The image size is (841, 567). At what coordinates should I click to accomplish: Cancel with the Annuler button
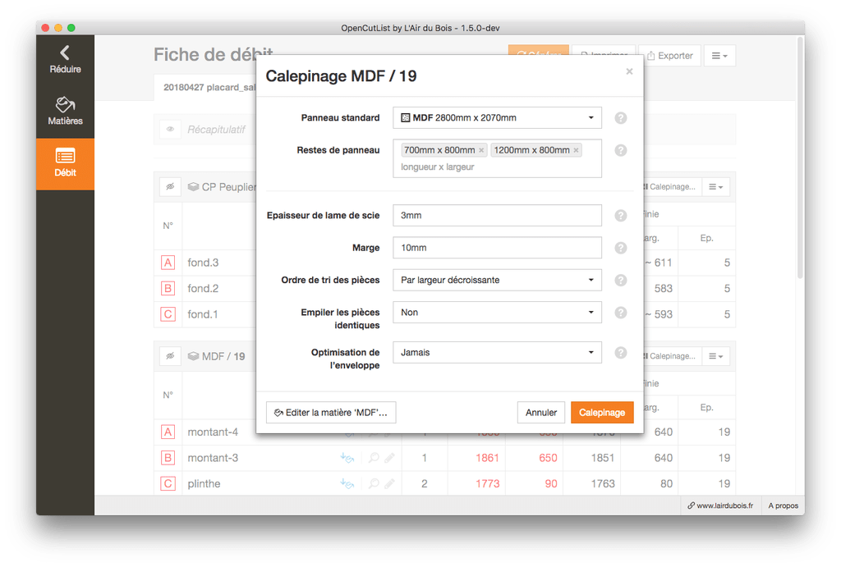(x=540, y=413)
